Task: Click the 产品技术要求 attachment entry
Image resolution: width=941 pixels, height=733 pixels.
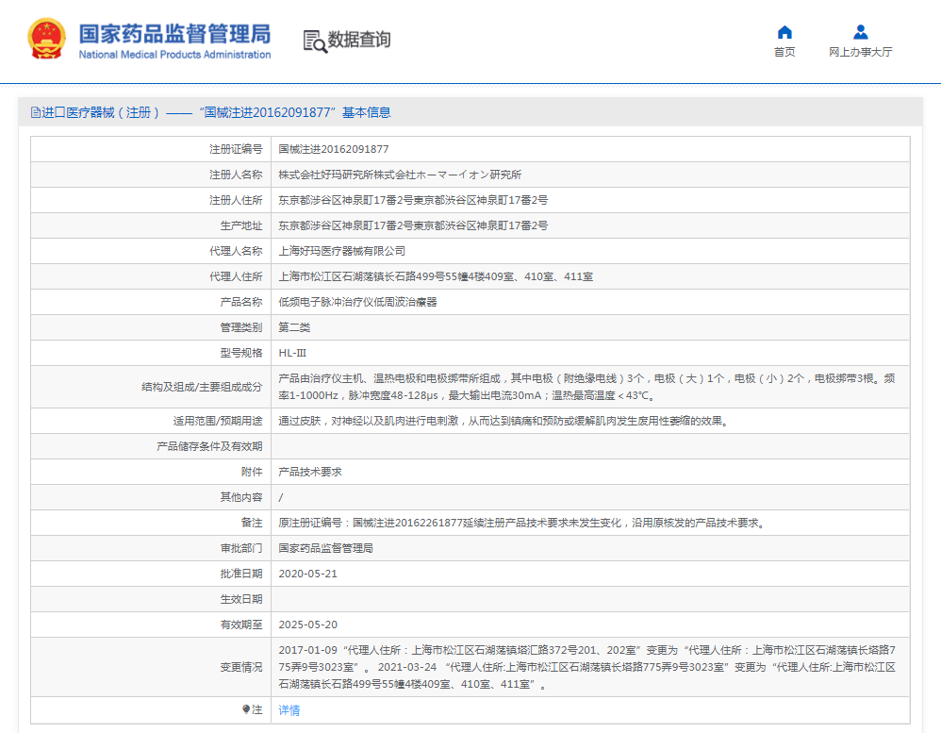Action: point(310,472)
